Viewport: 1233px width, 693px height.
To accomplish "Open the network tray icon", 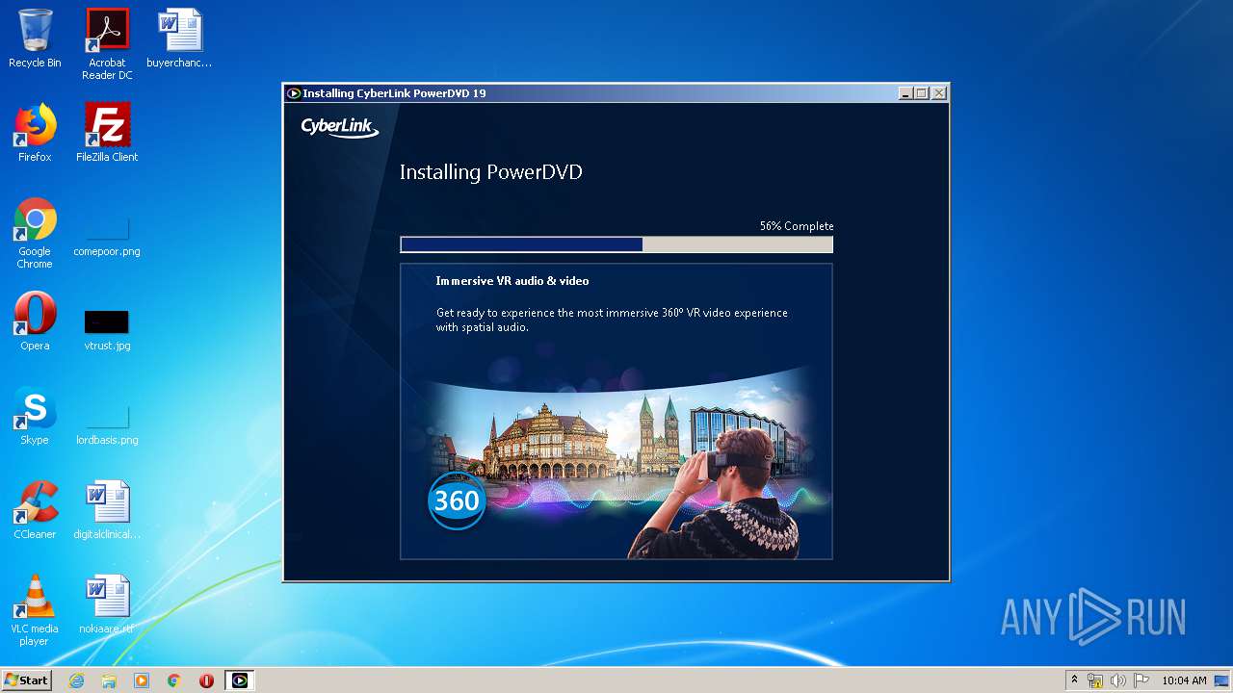I will [x=1095, y=680].
